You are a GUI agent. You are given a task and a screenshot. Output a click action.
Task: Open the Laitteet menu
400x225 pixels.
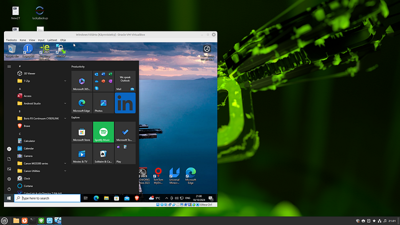pos(52,40)
